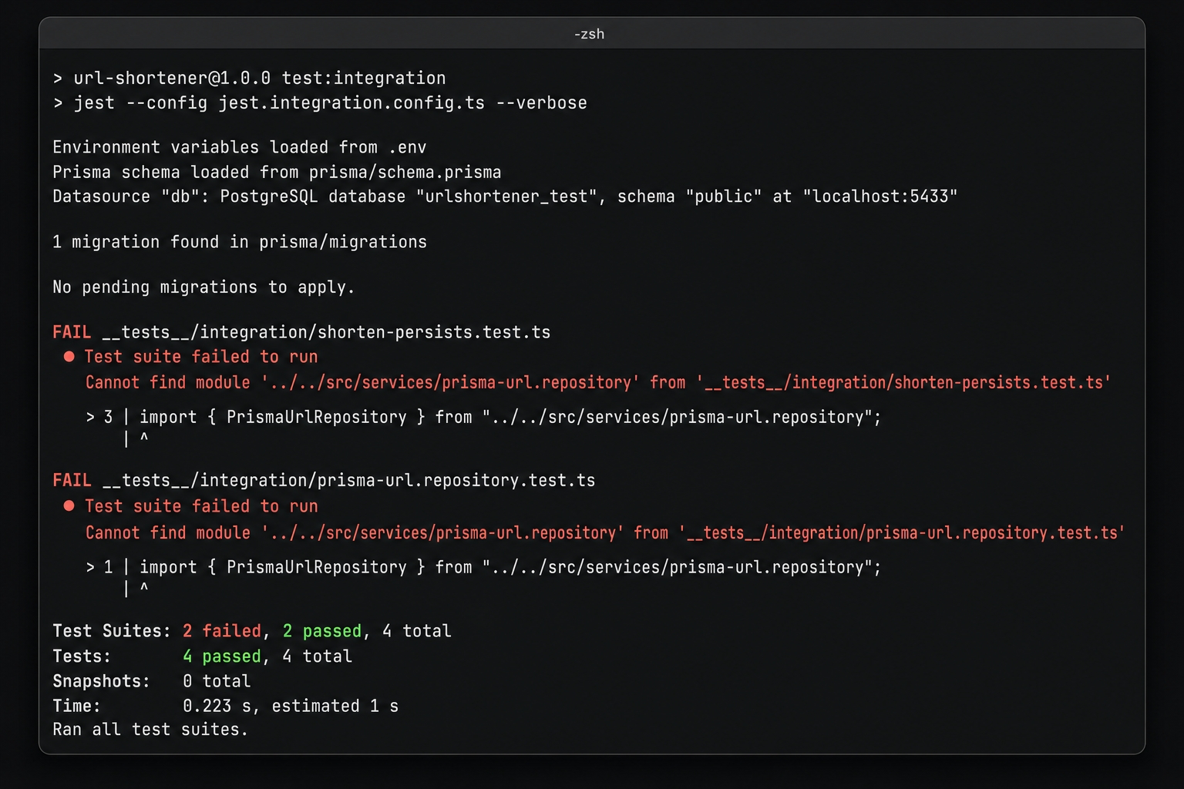The height and width of the screenshot is (789, 1184).
Task: Click '2 passed' in Test Suites summary
Action: pyautogui.click(x=322, y=631)
